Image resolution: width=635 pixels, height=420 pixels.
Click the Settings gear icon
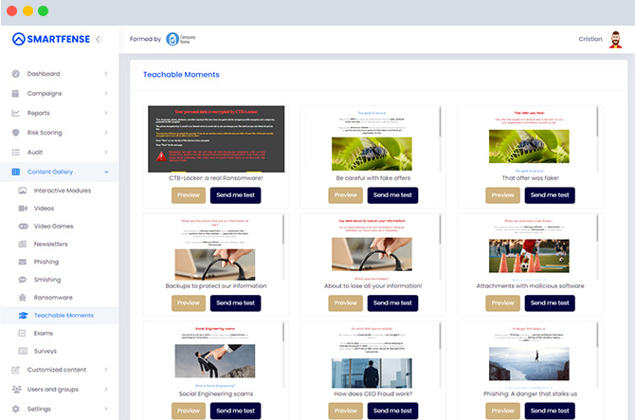(16, 409)
